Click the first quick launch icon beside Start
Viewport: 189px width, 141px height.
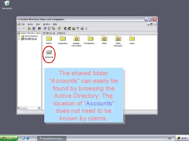[23, 138]
